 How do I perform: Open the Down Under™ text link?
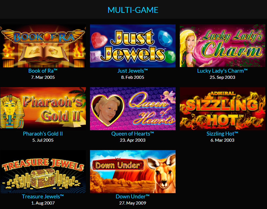133,197
